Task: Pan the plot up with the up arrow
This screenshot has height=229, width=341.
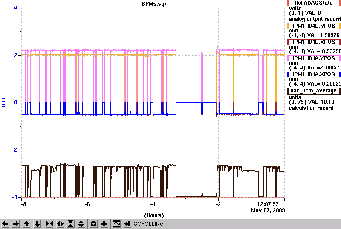Action: pos(26,224)
